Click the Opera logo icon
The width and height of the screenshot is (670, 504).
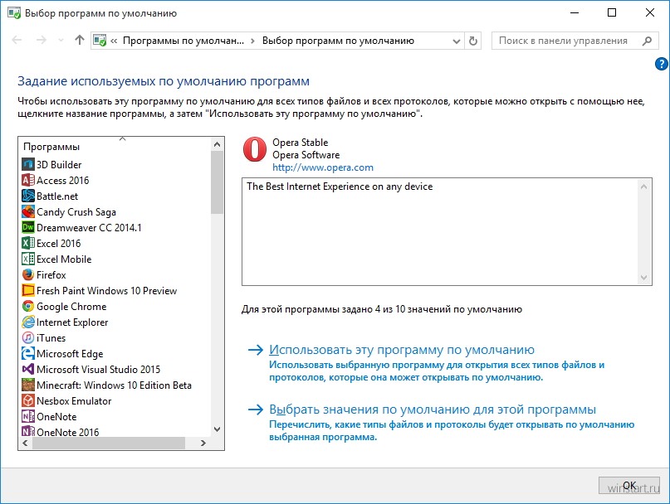[x=255, y=149]
